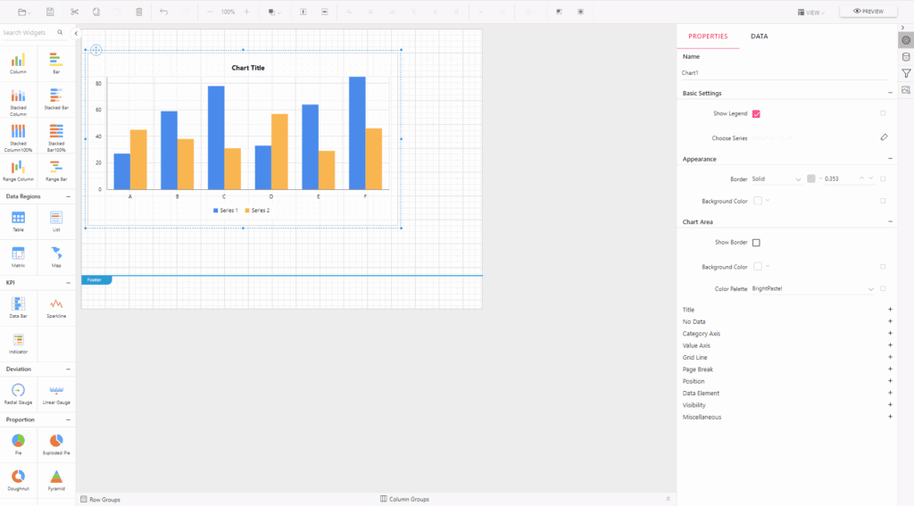Click the Save icon in toolbar

pos(50,12)
